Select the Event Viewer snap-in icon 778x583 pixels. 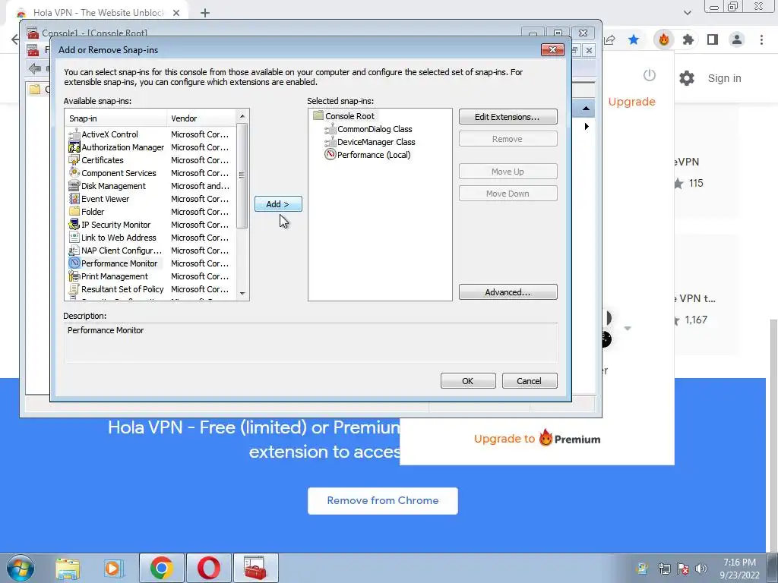pos(74,199)
